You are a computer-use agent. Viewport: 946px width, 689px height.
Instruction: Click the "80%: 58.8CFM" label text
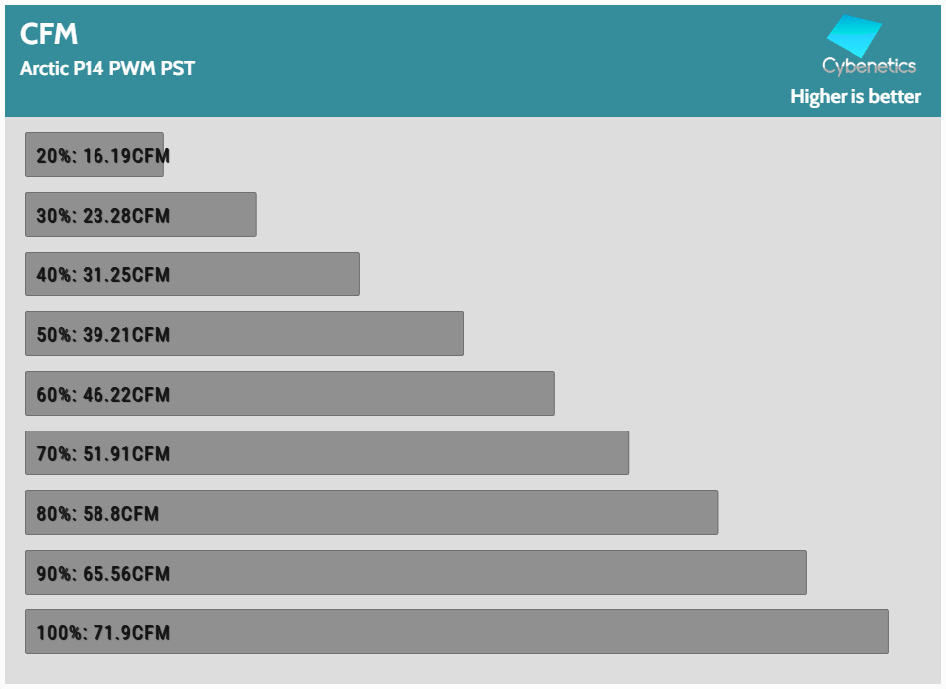pos(97,514)
